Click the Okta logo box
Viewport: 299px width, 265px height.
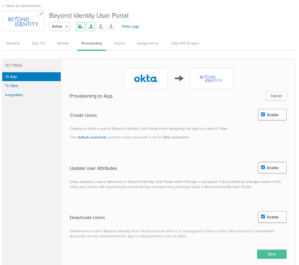tap(146, 79)
